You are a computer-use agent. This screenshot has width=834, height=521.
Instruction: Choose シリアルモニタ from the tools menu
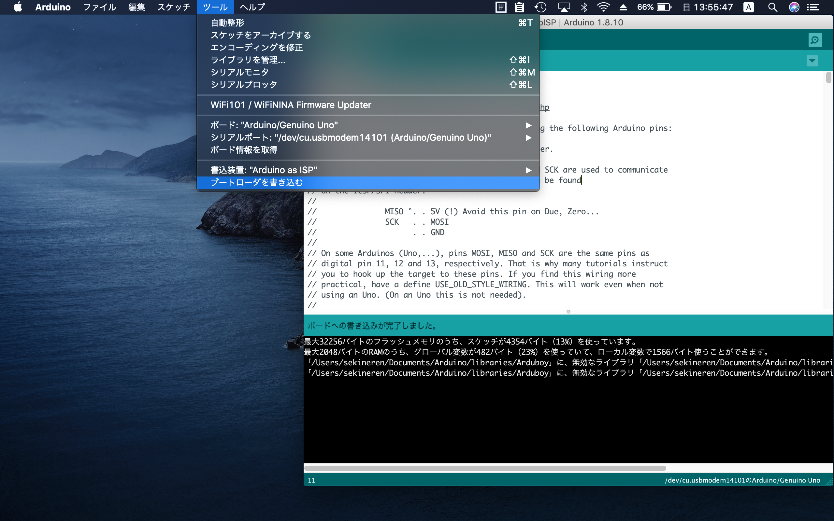239,72
